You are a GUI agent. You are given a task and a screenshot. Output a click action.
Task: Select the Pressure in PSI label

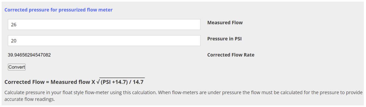(x=224, y=39)
